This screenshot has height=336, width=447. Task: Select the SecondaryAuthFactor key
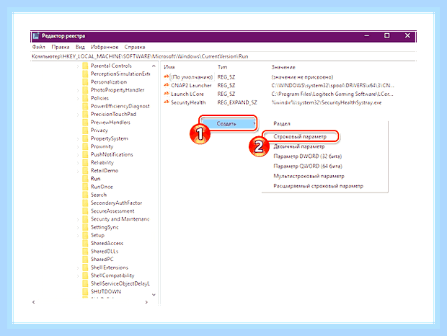[116, 203]
